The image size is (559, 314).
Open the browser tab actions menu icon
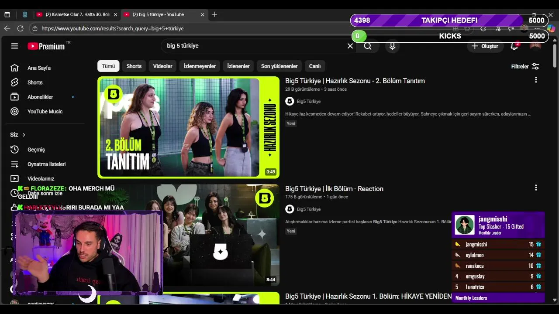[x=7, y=14]
